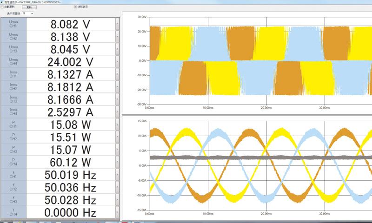The width and height of the screenshot is (372, 223).
Task: Click the arrow button beside Irms CH1
Action: click(x=117, y=74)
